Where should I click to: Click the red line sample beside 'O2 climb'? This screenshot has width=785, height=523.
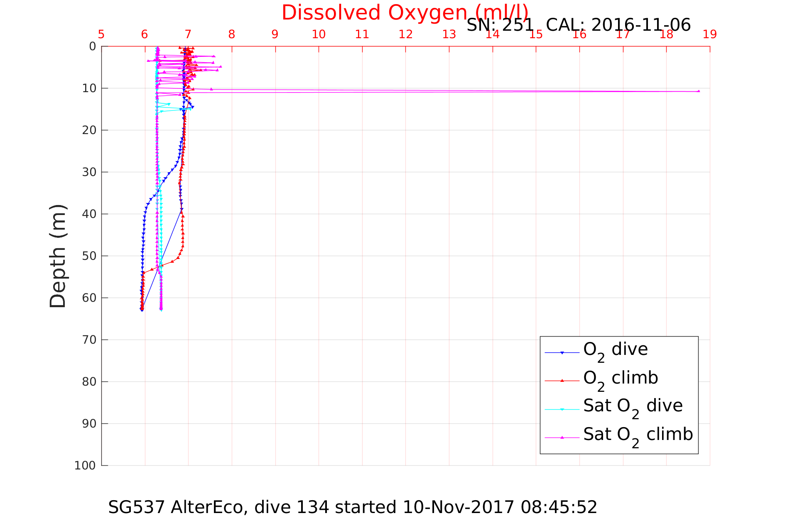point(562,381)
